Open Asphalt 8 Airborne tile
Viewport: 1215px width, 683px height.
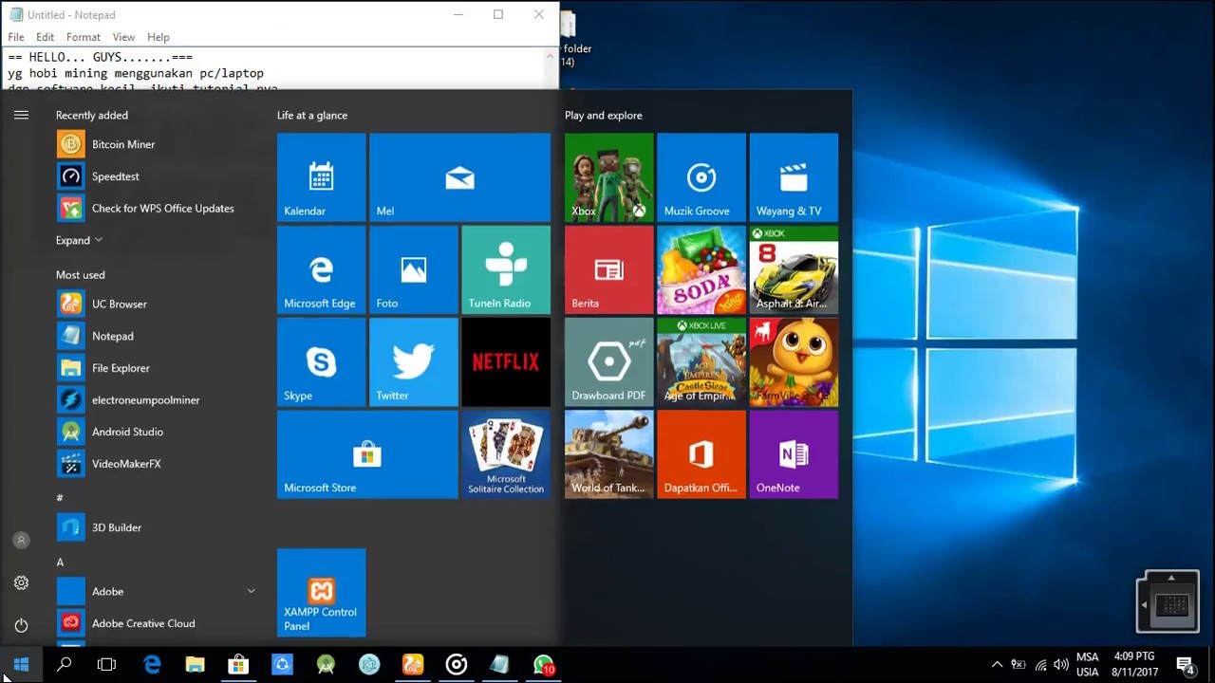pyautogui.click(x=794, y=269)
